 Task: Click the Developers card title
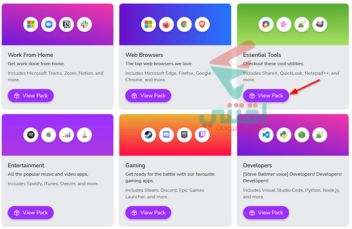(x=257, y=165)
